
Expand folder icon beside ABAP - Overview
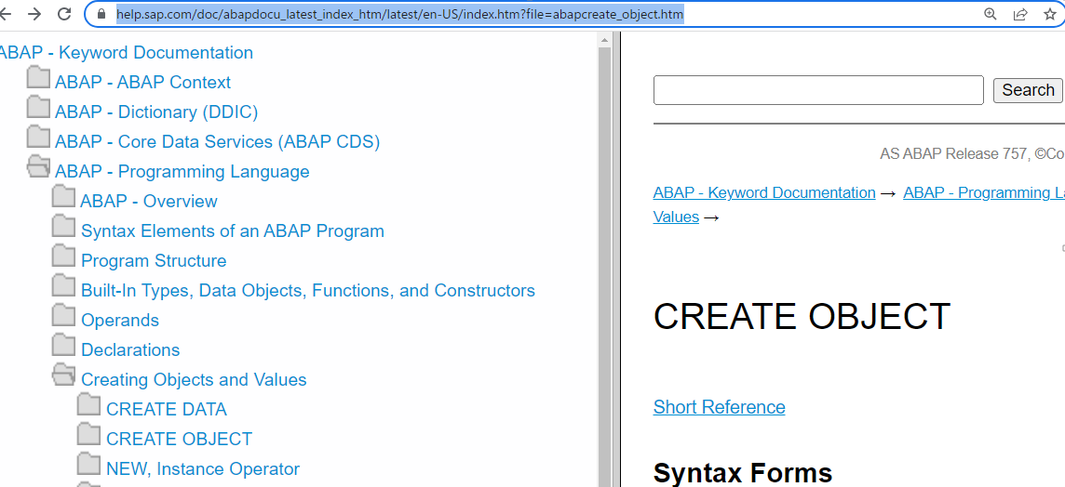click(64, 197)
